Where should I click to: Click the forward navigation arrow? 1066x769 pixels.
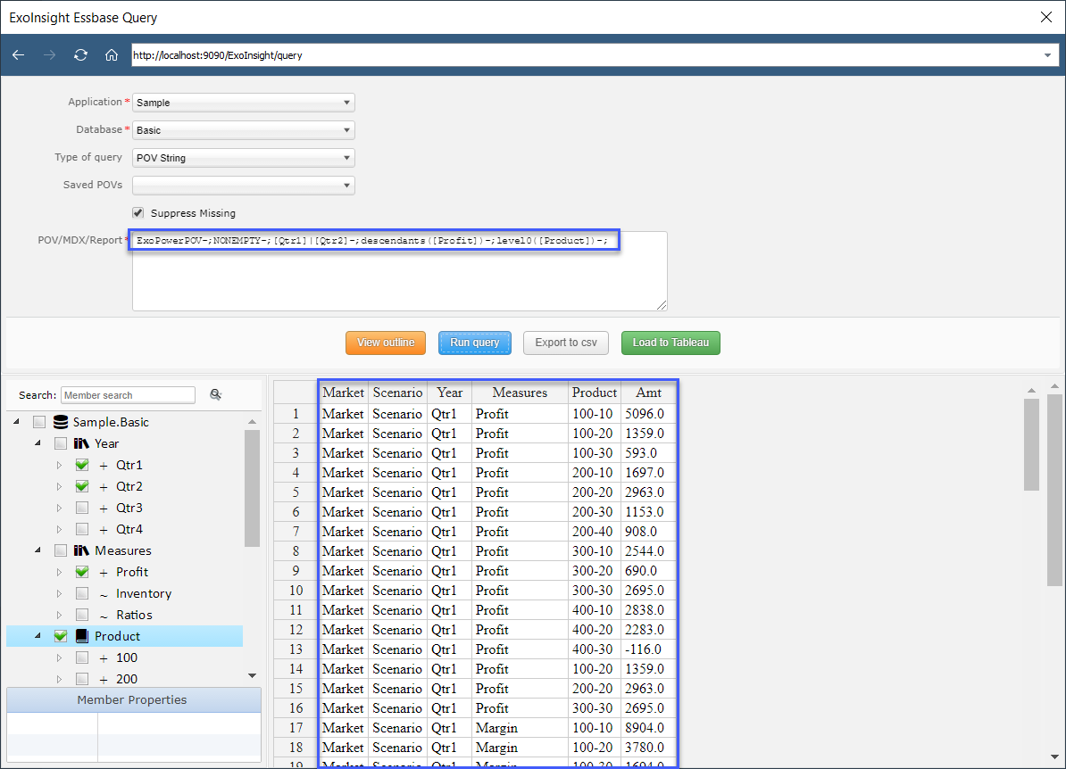50,55
